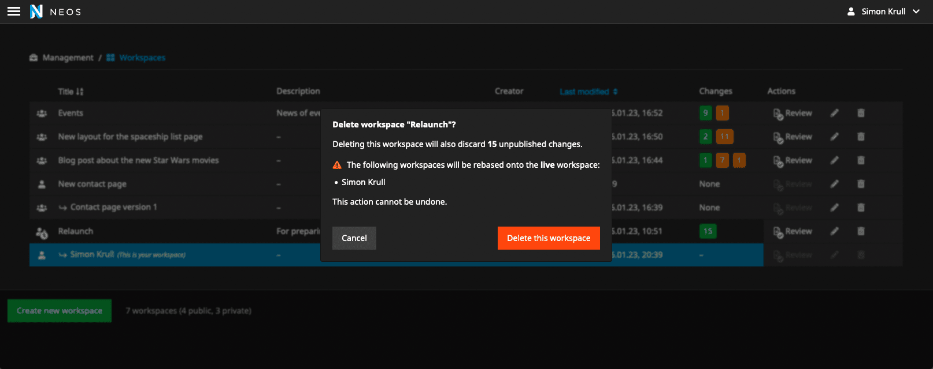The width and height of the screenshot is (933, 369).
Task: Confirm with Delete this workspace button
Action: 549,238
